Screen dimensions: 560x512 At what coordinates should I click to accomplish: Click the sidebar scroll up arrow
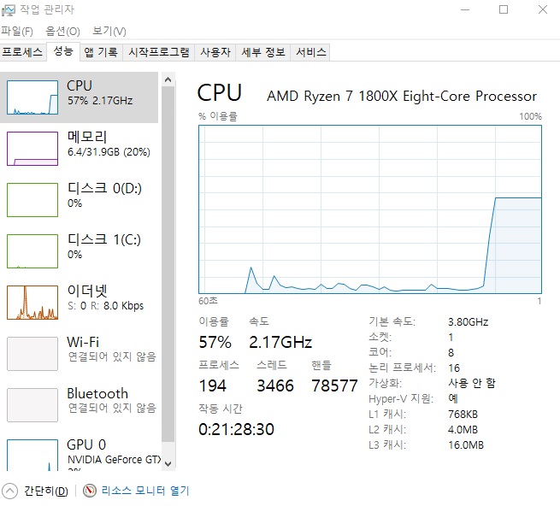click(168, 79)
